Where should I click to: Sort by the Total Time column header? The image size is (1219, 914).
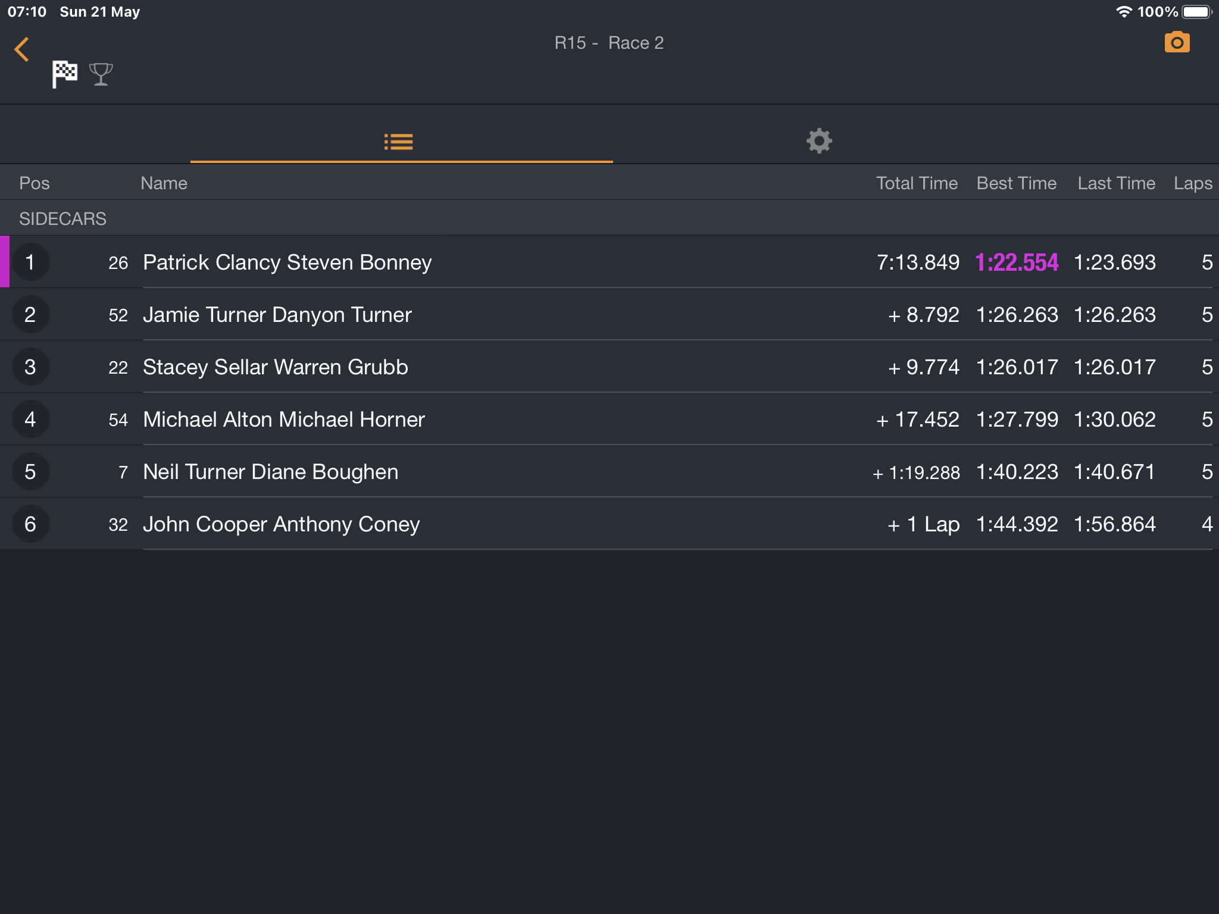(917, 183)
